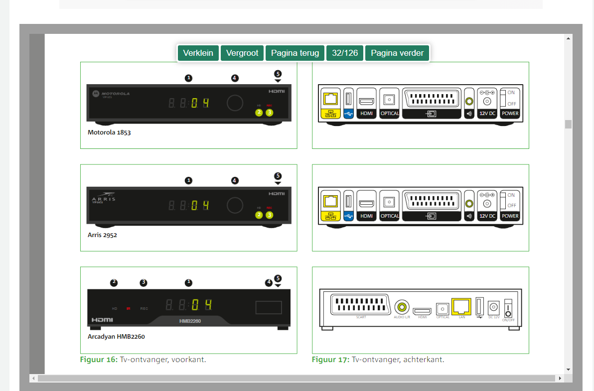Click the HDMI port on Arcadyan rear panel

click(422, 311)
